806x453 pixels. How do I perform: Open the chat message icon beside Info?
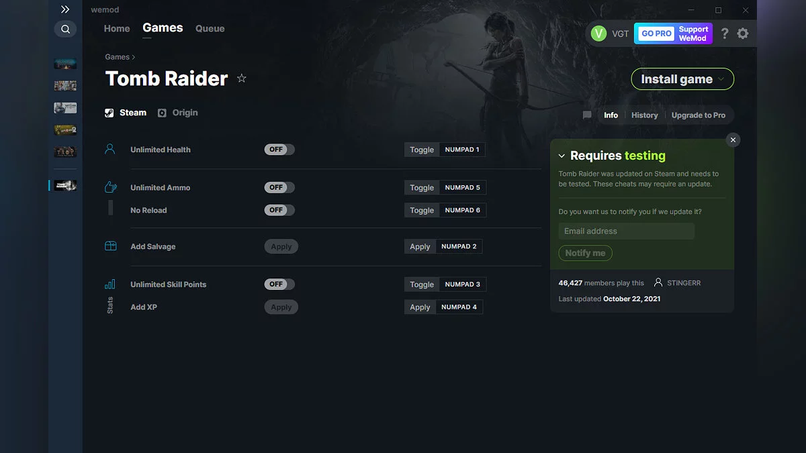tap(586, 115)
